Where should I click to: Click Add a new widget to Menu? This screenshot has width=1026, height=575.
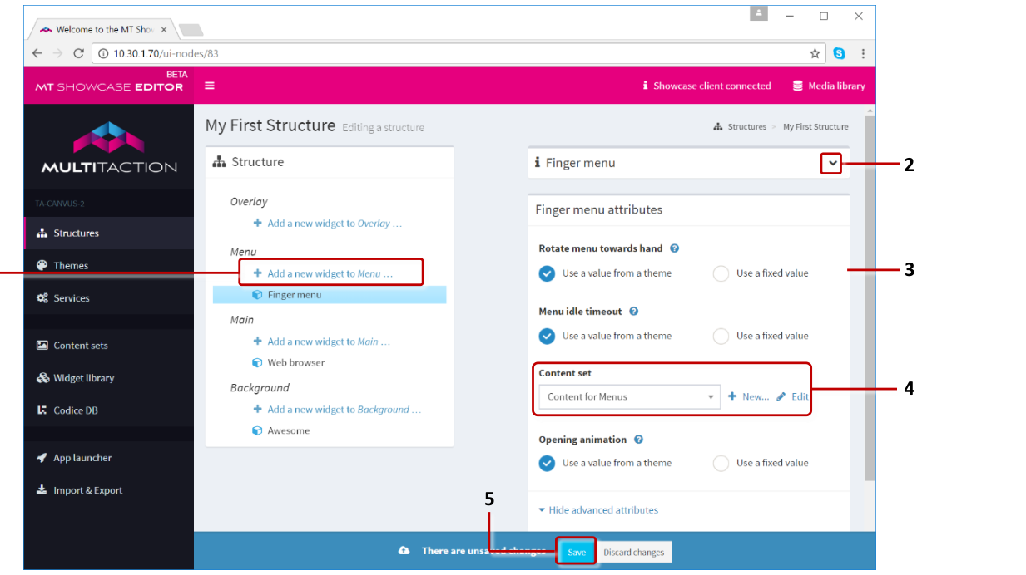(330, 273)
